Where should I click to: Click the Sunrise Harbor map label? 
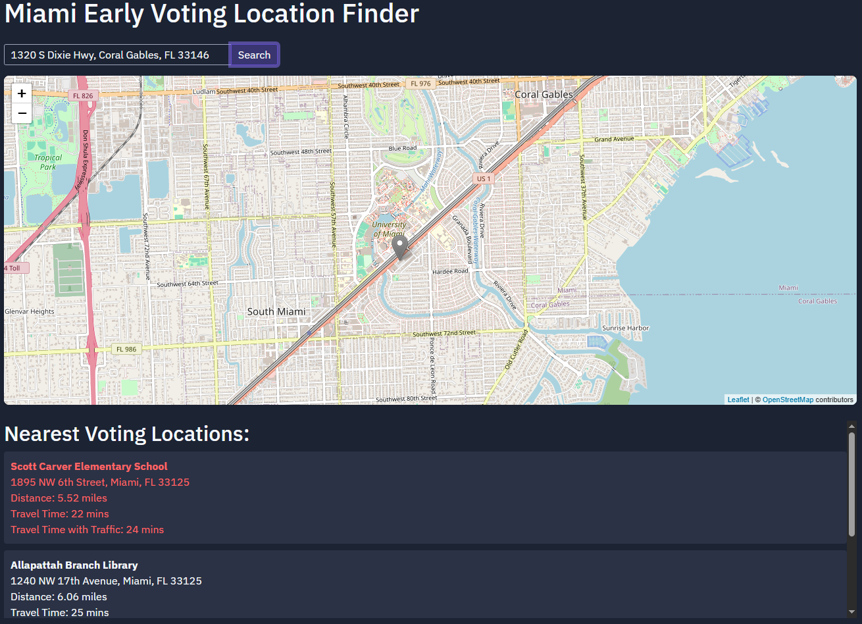click(625, 328)
